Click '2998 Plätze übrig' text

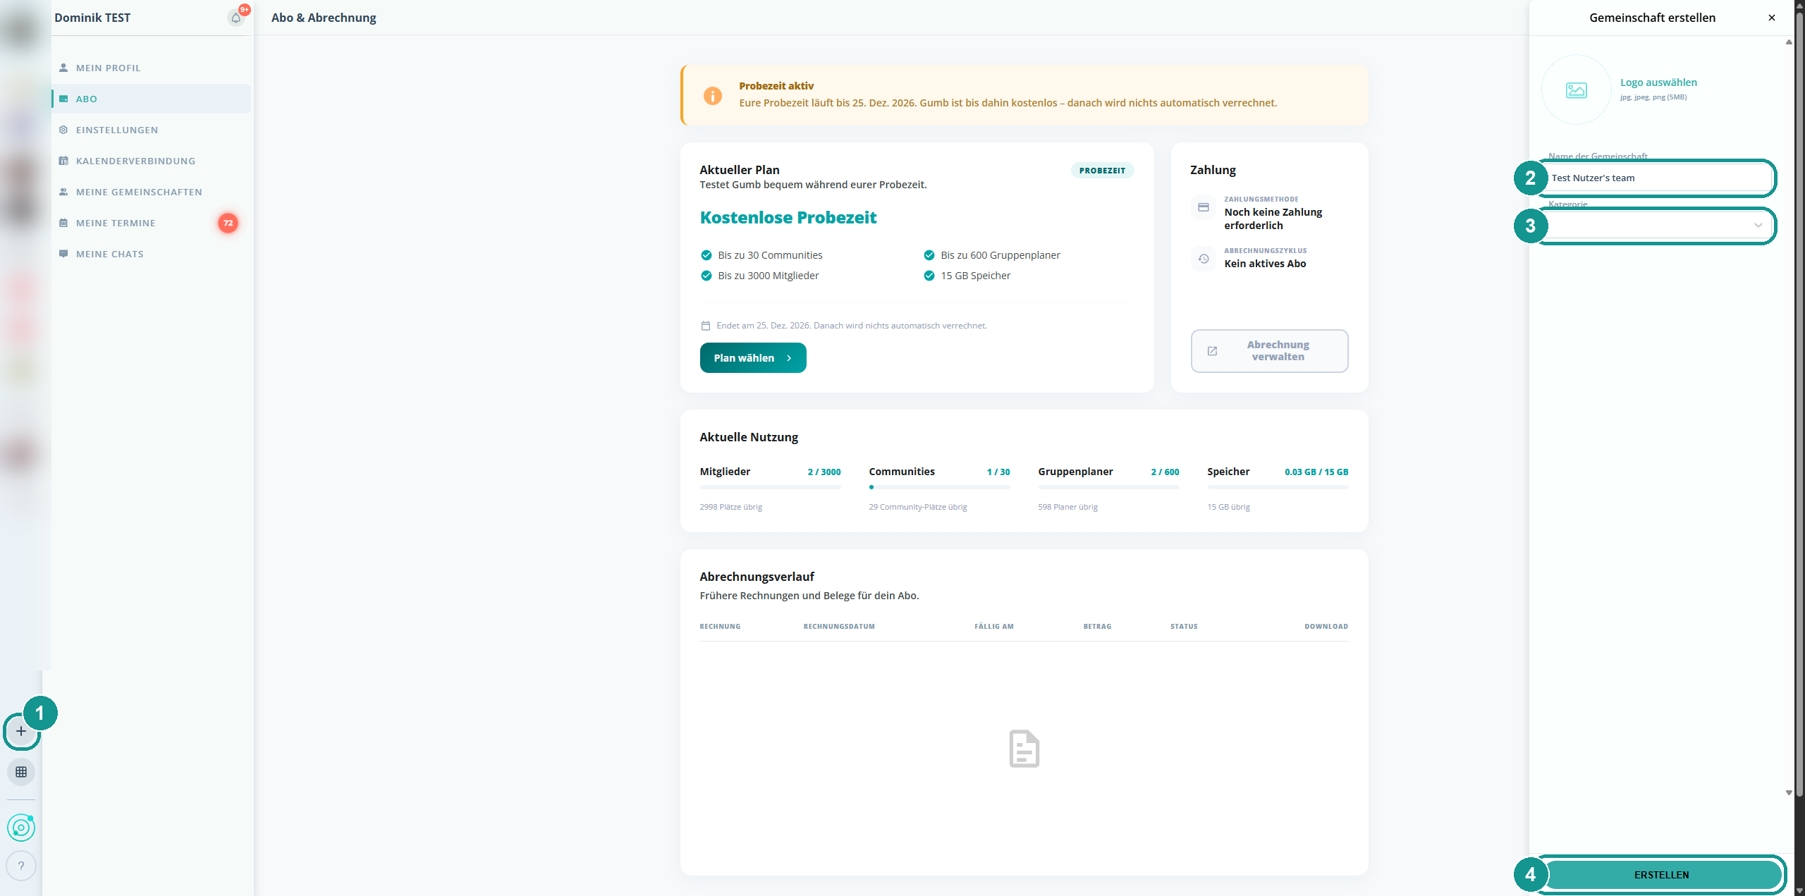730,507
